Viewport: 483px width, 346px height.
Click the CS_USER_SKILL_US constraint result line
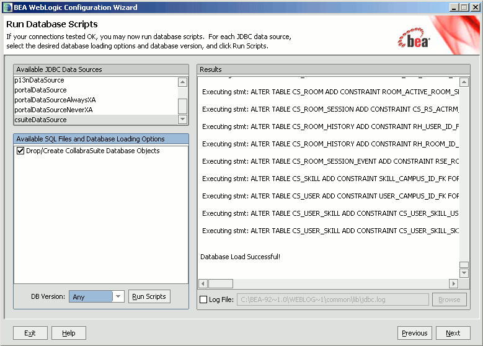330,213
